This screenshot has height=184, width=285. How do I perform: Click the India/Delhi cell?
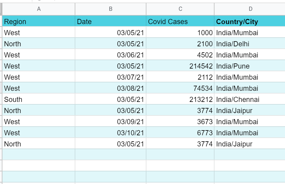coord(250,44)
